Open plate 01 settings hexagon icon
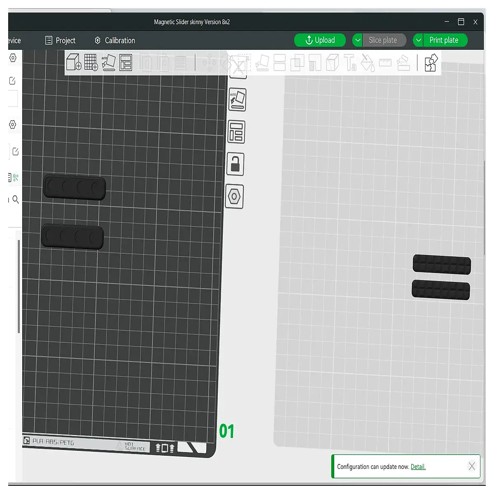 (x=235, y=196)
